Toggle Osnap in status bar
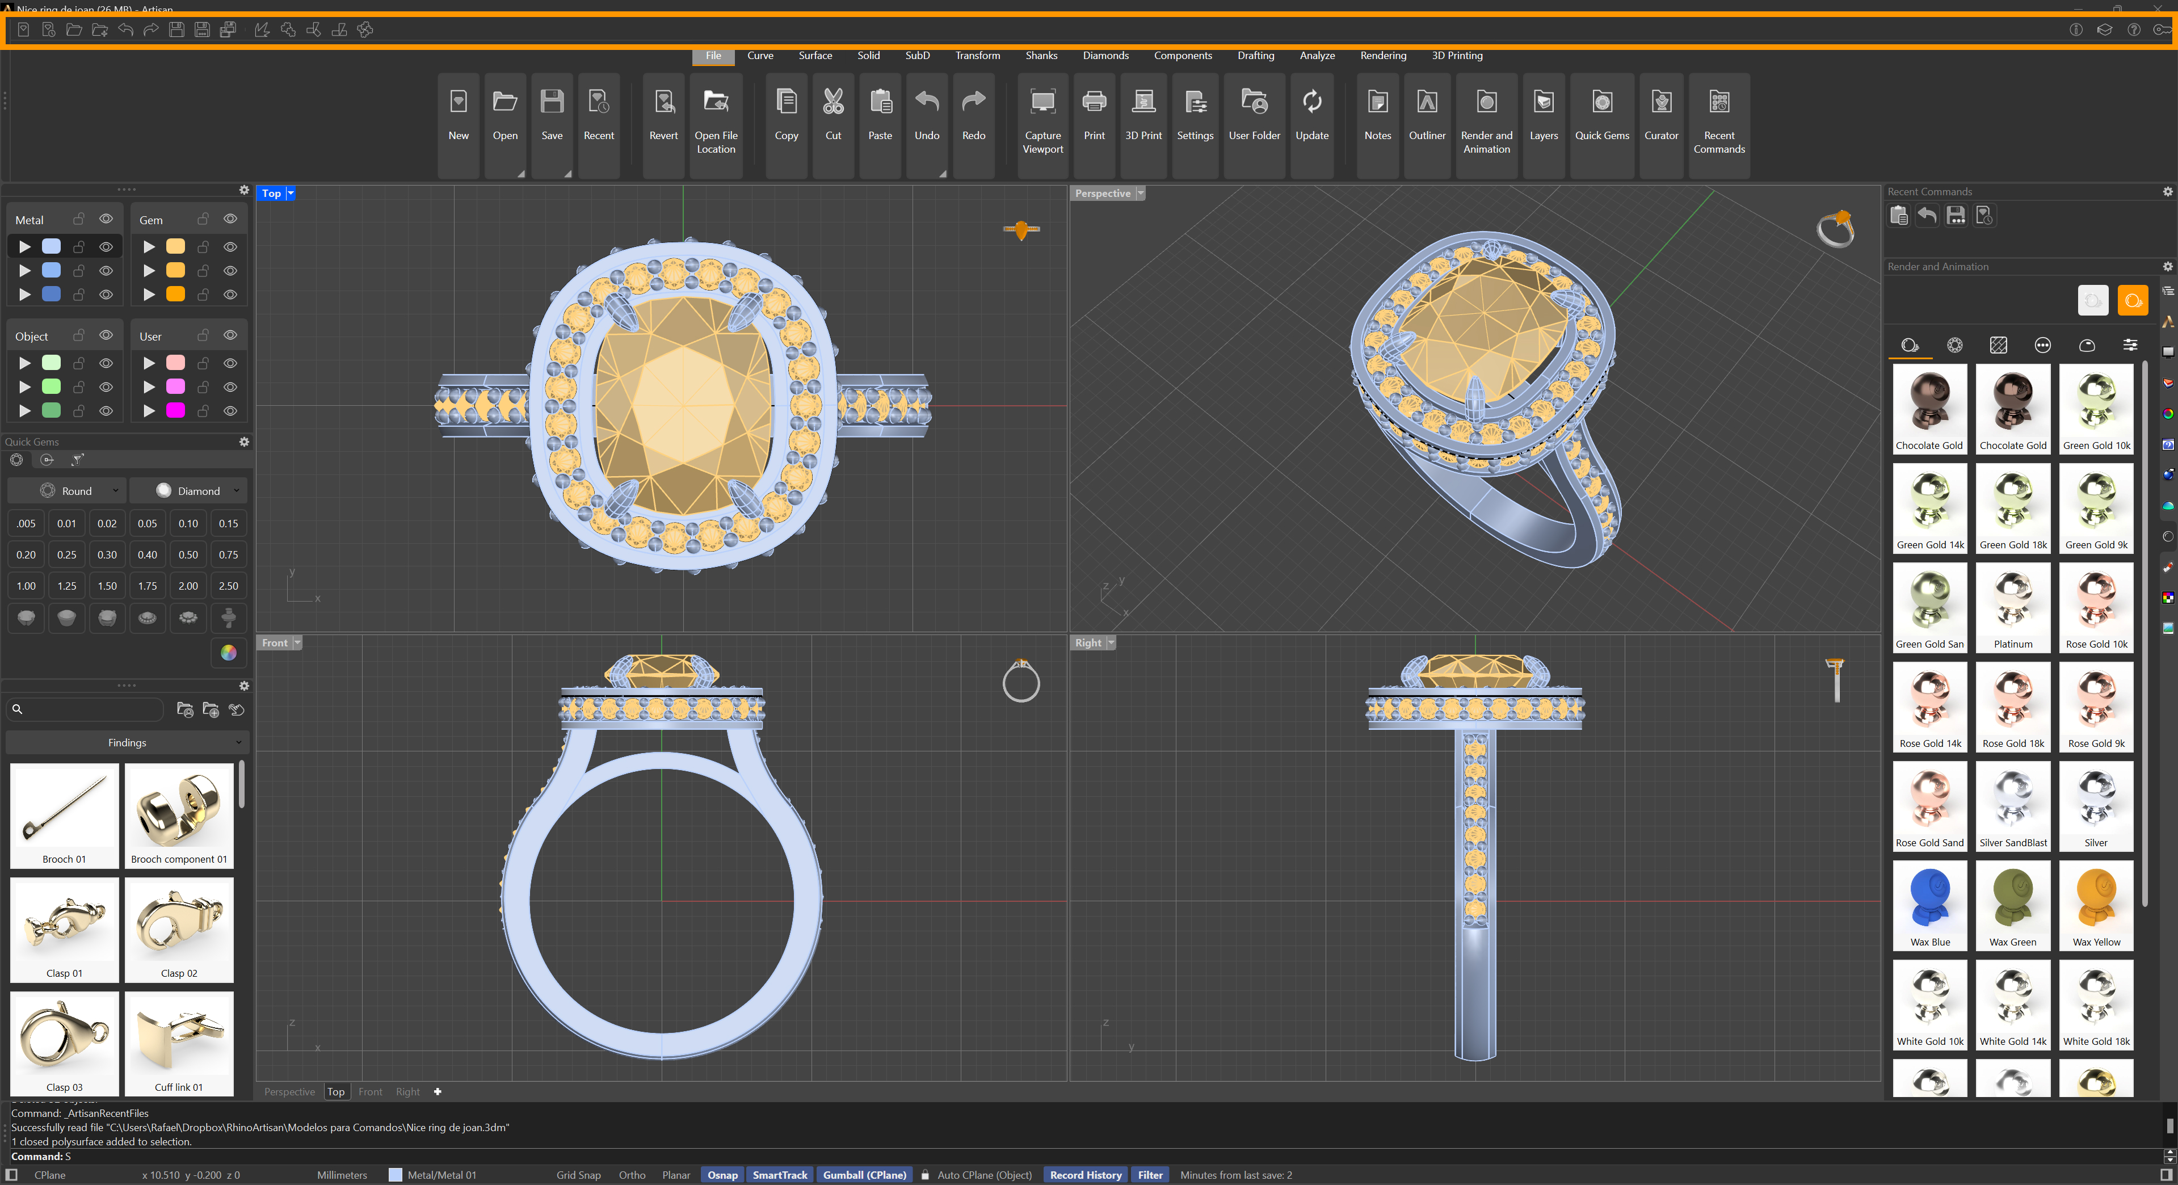2178x1185 pixels. coord(722,1175)
